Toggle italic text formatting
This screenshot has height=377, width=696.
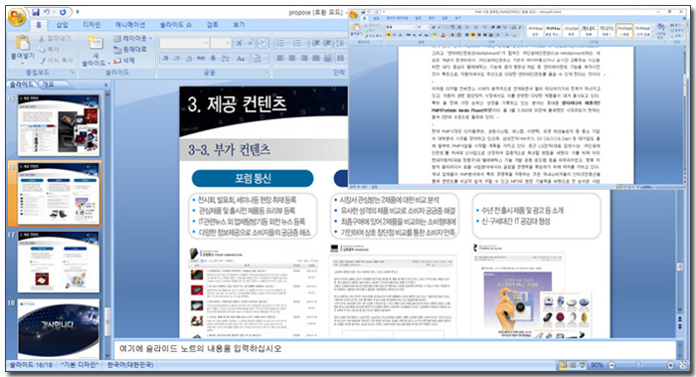pyautogui.click(x=177, y=58)
